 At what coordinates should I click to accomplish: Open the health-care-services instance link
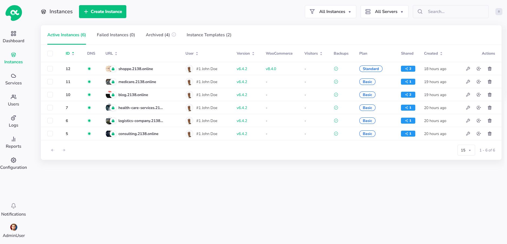(140, 108)
